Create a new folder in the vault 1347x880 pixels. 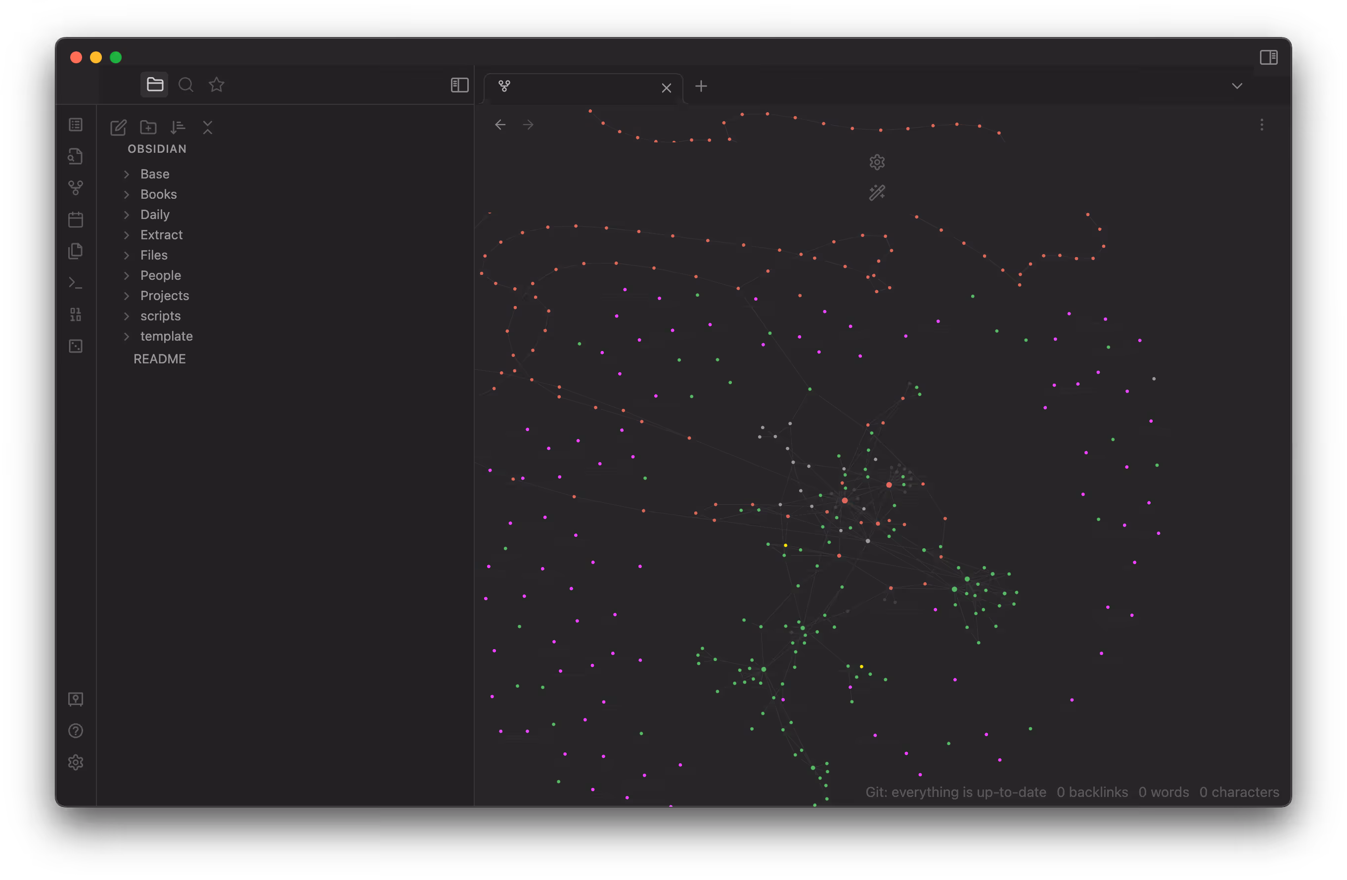[x=148, y=128]
